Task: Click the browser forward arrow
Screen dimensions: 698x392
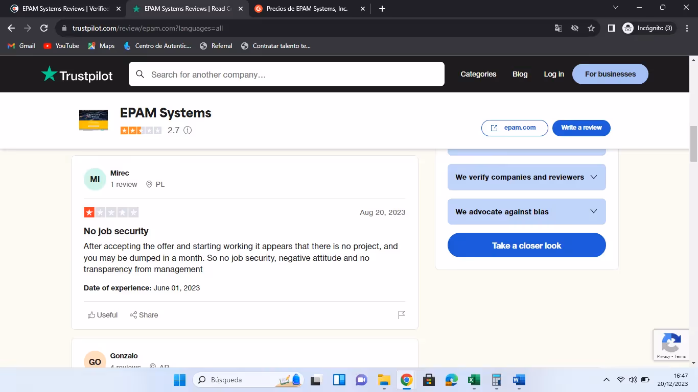Action: [x=28, y=28]
